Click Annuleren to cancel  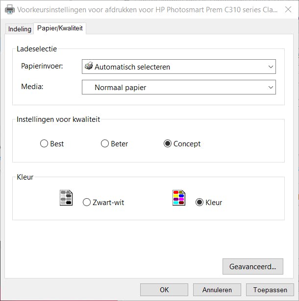(217, 290)
